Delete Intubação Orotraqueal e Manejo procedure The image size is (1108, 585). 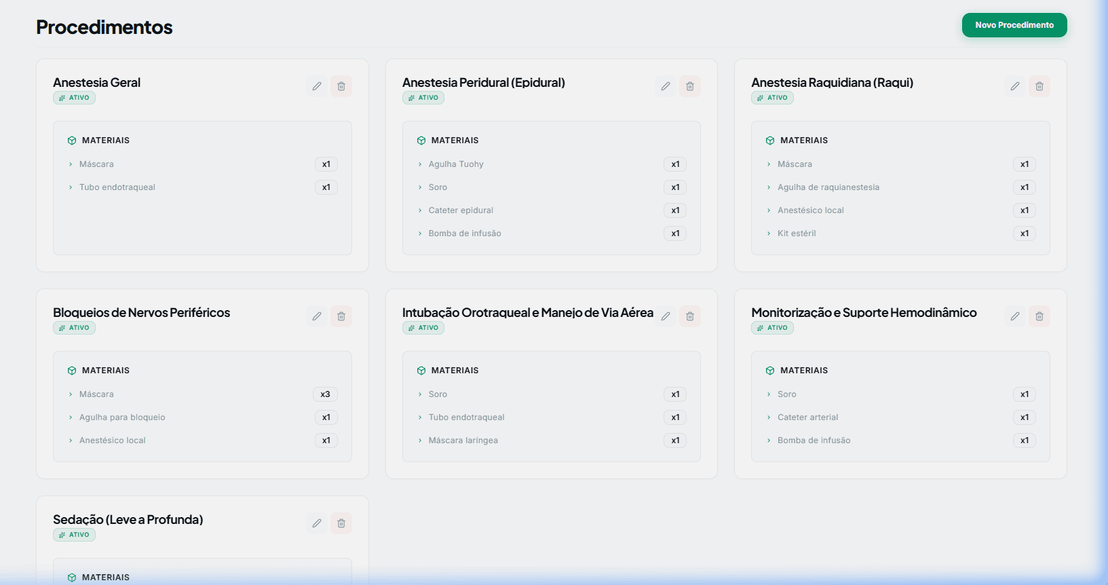(690, 316)
